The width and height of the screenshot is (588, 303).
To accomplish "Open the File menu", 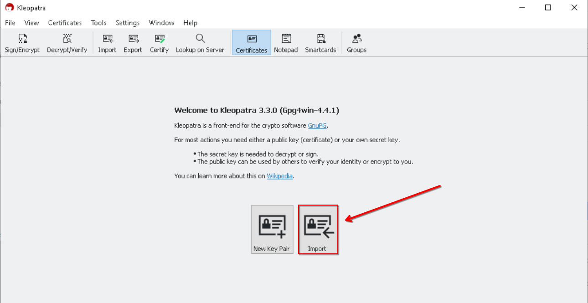I will 10,23.
